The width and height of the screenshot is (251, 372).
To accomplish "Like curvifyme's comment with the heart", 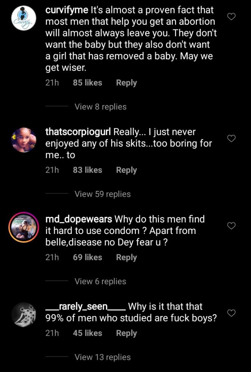I will [x=231, y=16].
